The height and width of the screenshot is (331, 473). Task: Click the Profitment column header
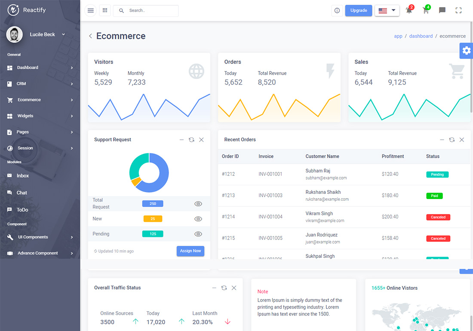click(x=393, y=156)
